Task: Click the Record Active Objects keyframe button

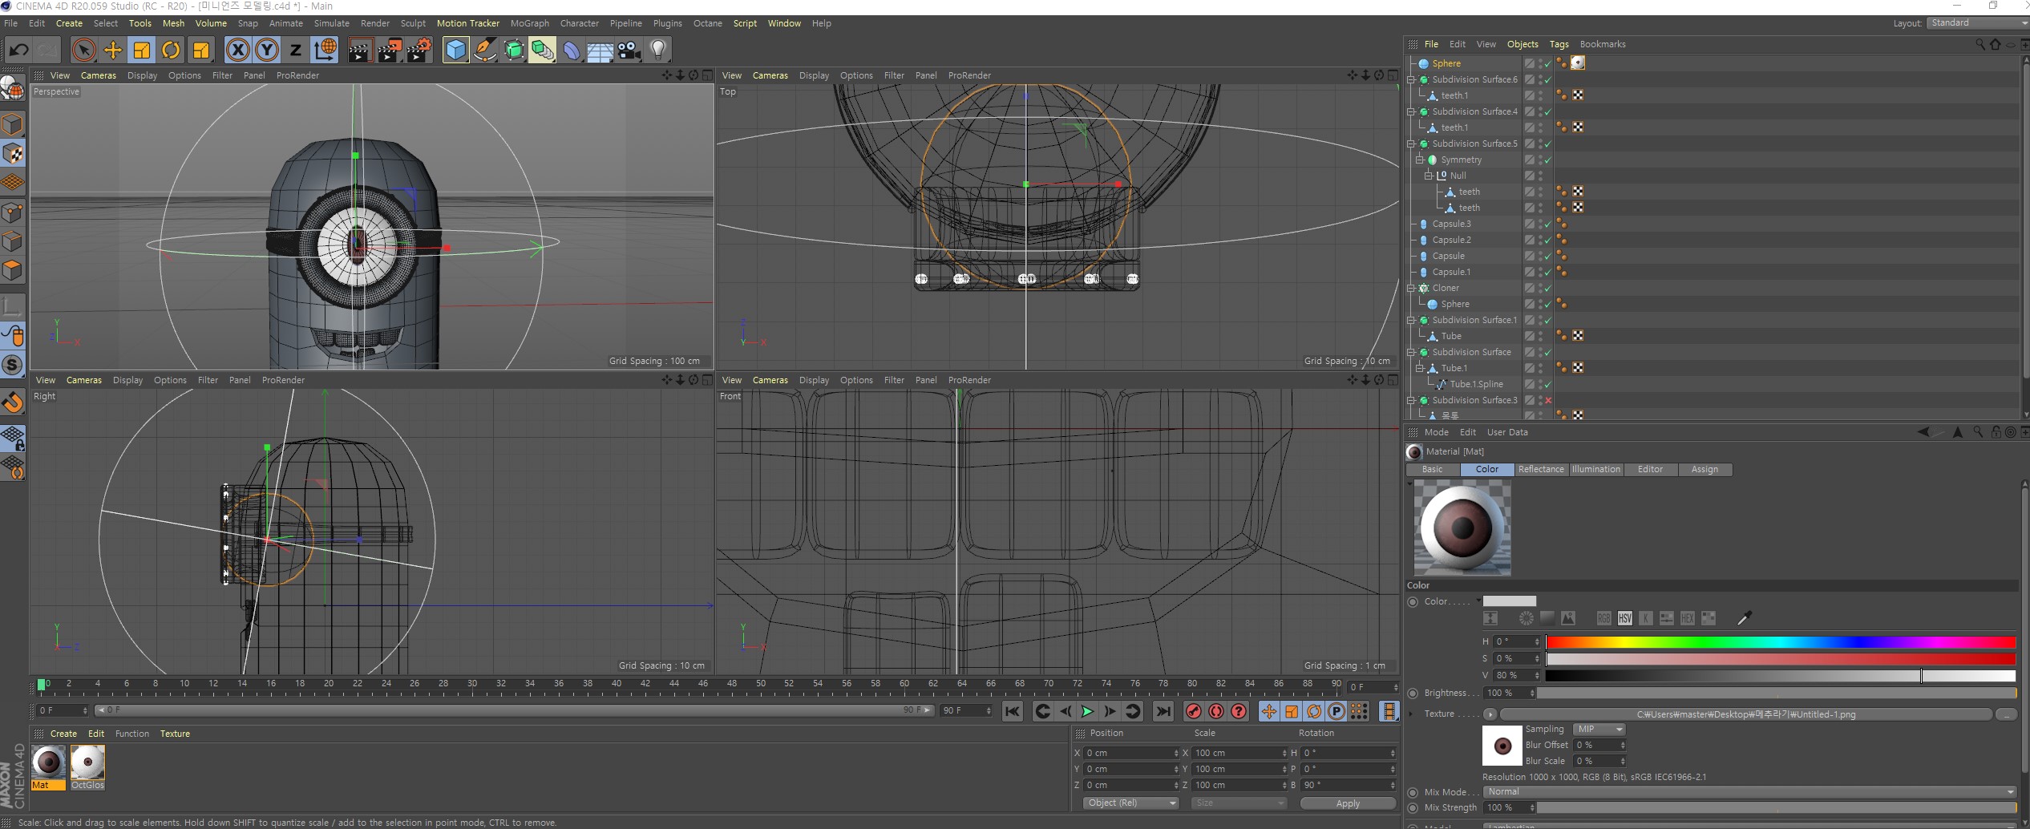Action: (x=1193, y=711)
